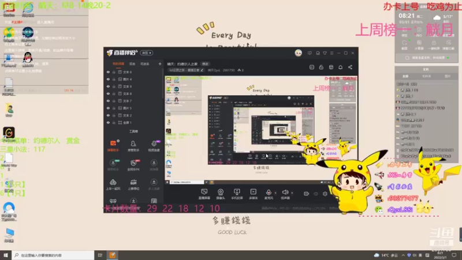Image resolution: width=462 pixels, height=260 pixels.
Task: Click the widget file search box
Action: [426, 58]
